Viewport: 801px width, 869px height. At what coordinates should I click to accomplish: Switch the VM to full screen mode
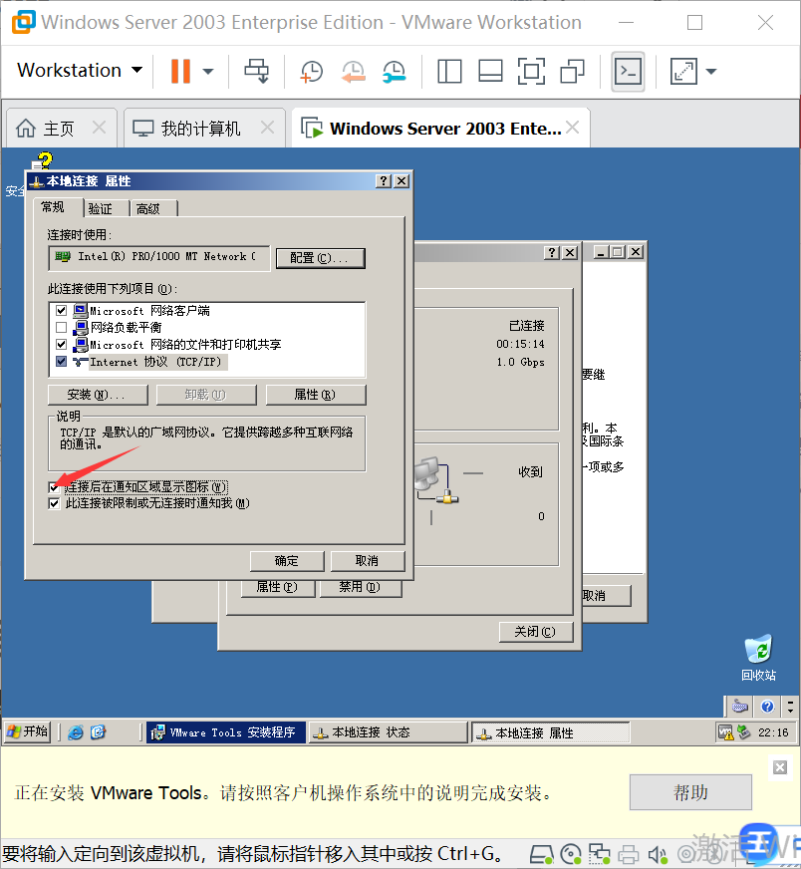(x=531, y=71)
